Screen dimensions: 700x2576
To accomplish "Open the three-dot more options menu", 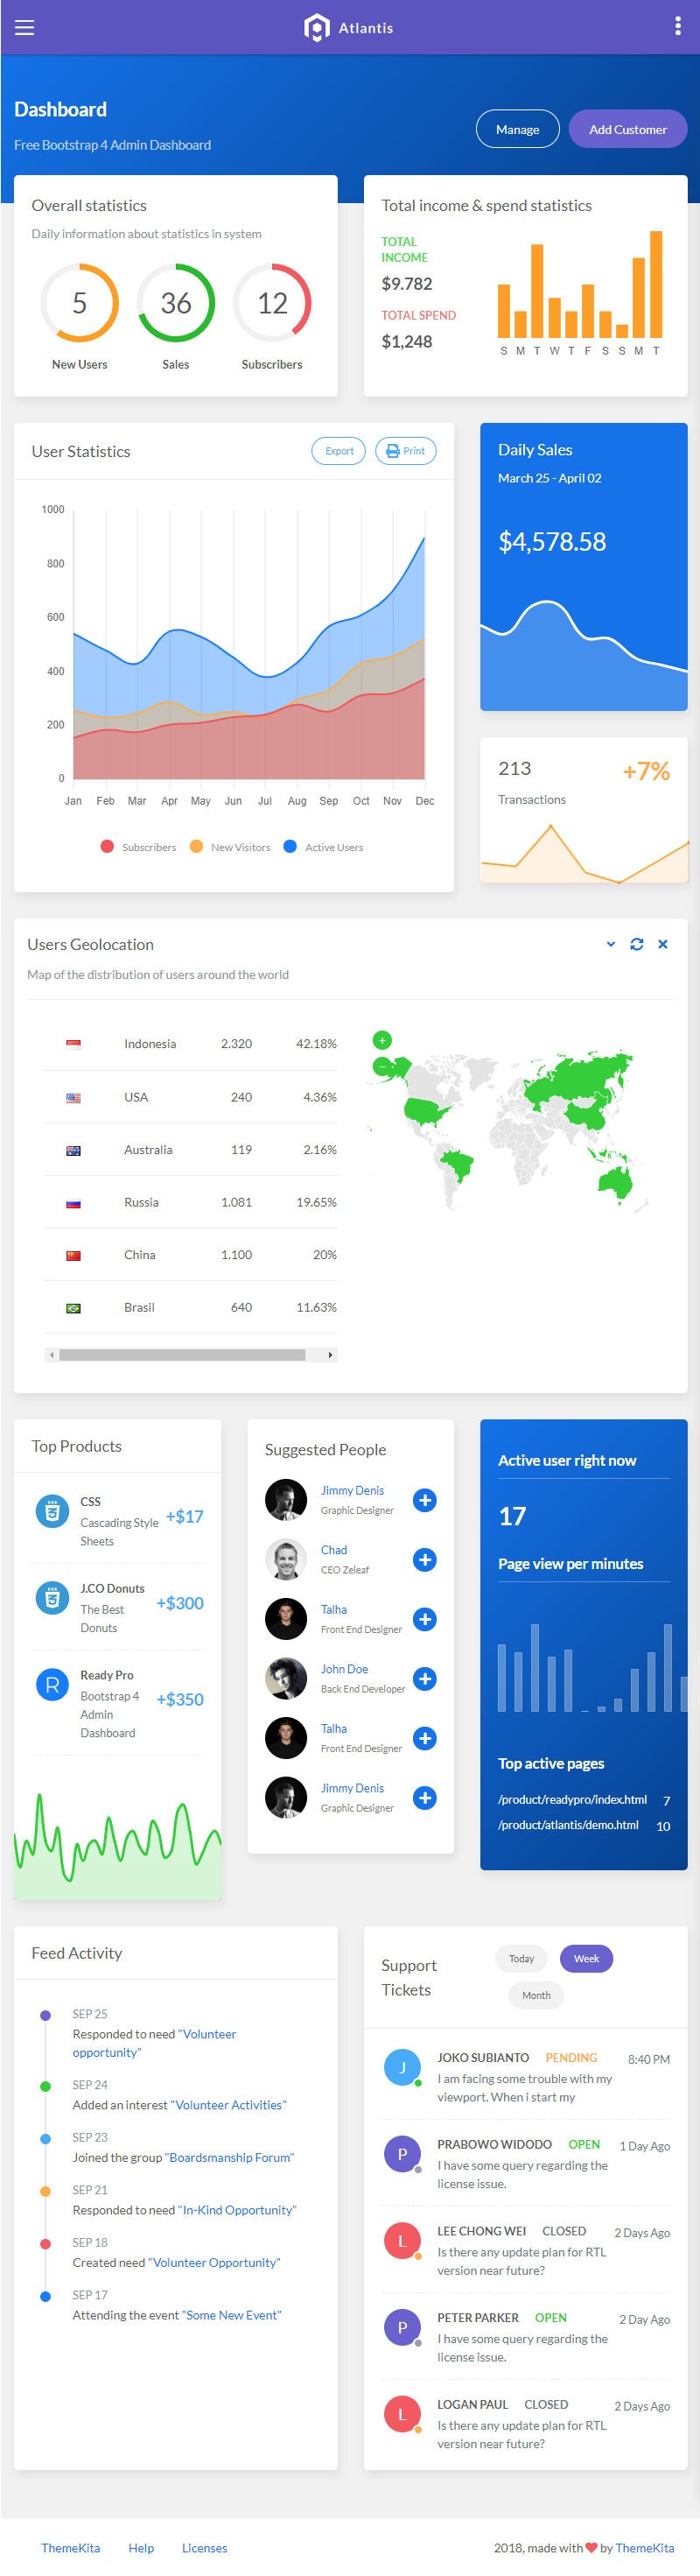I will click(678, 27).
